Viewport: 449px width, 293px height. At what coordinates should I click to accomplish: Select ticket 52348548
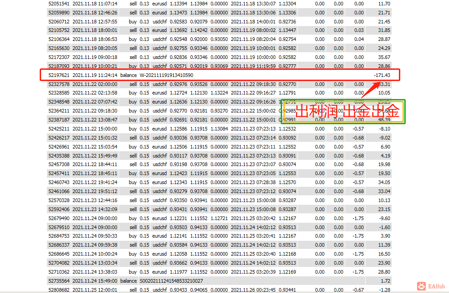pos(59,102)
